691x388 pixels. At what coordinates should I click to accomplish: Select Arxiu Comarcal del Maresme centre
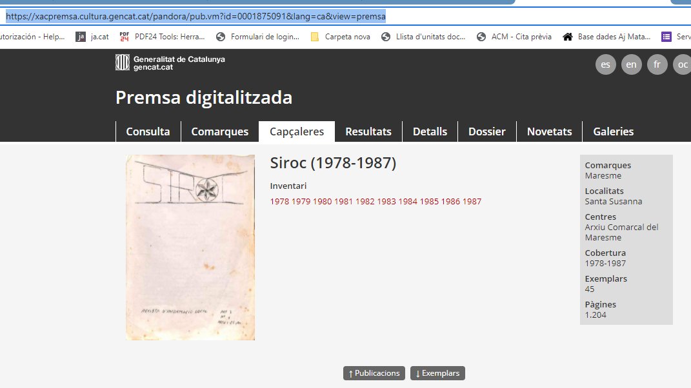pos(621,233)
